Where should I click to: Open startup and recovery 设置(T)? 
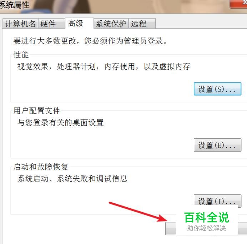pyautogui.click(x=217, y=201)
